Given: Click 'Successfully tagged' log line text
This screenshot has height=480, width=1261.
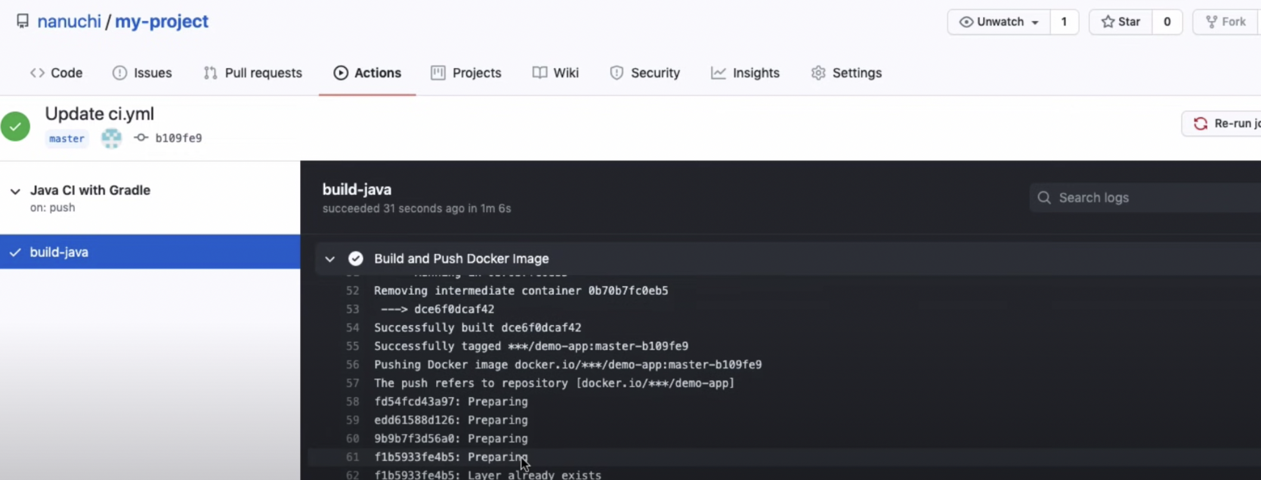Looking at the screenshot, I should (531, 346).
